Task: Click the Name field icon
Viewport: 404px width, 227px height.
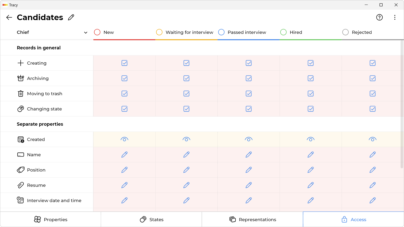Action: pyautogui.click(x=21, y=155)
